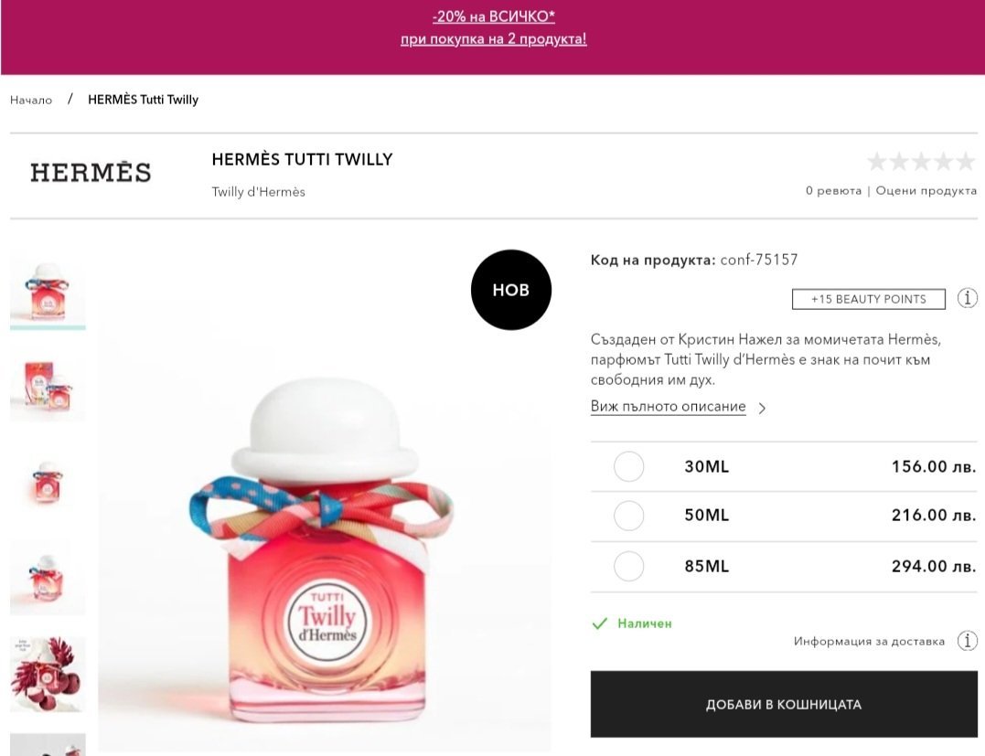The height and width of the screenshot is (756, 985).
Task: Select the first bottle thumbnail
Action: tap(48, 290)
